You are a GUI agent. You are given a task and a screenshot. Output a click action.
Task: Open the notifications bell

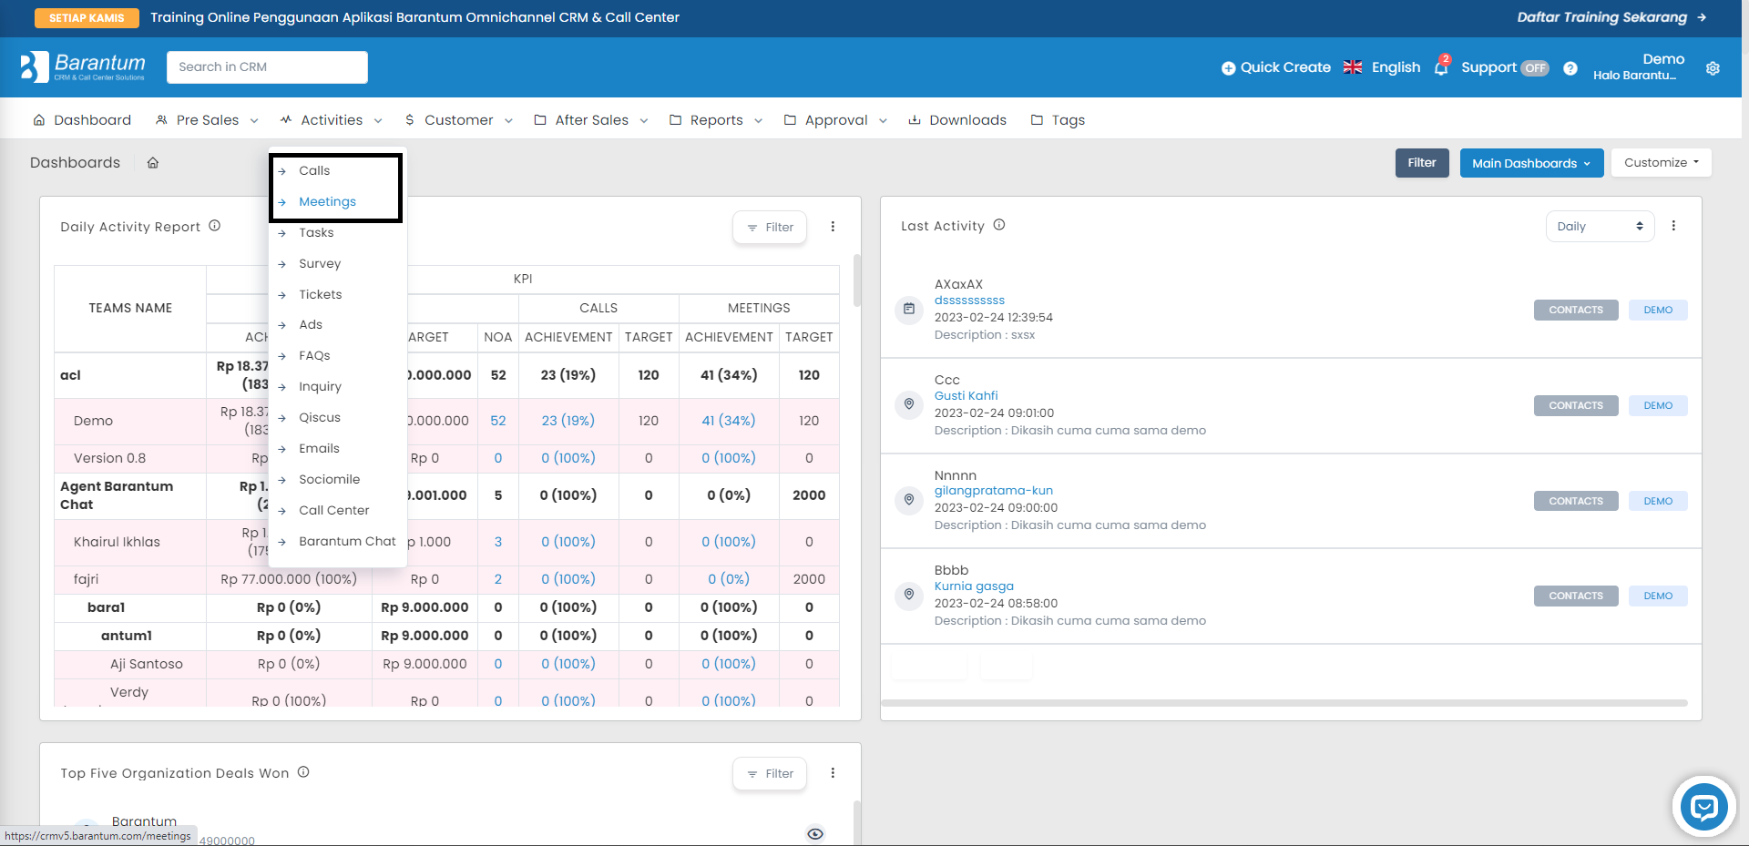pos(1441,66)
